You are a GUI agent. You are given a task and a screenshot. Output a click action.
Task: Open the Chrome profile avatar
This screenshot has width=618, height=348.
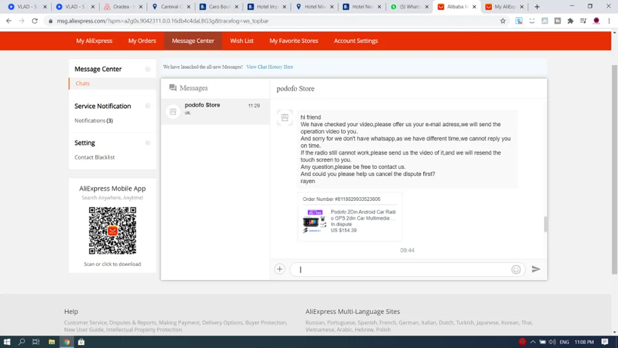tap(596, 21)
